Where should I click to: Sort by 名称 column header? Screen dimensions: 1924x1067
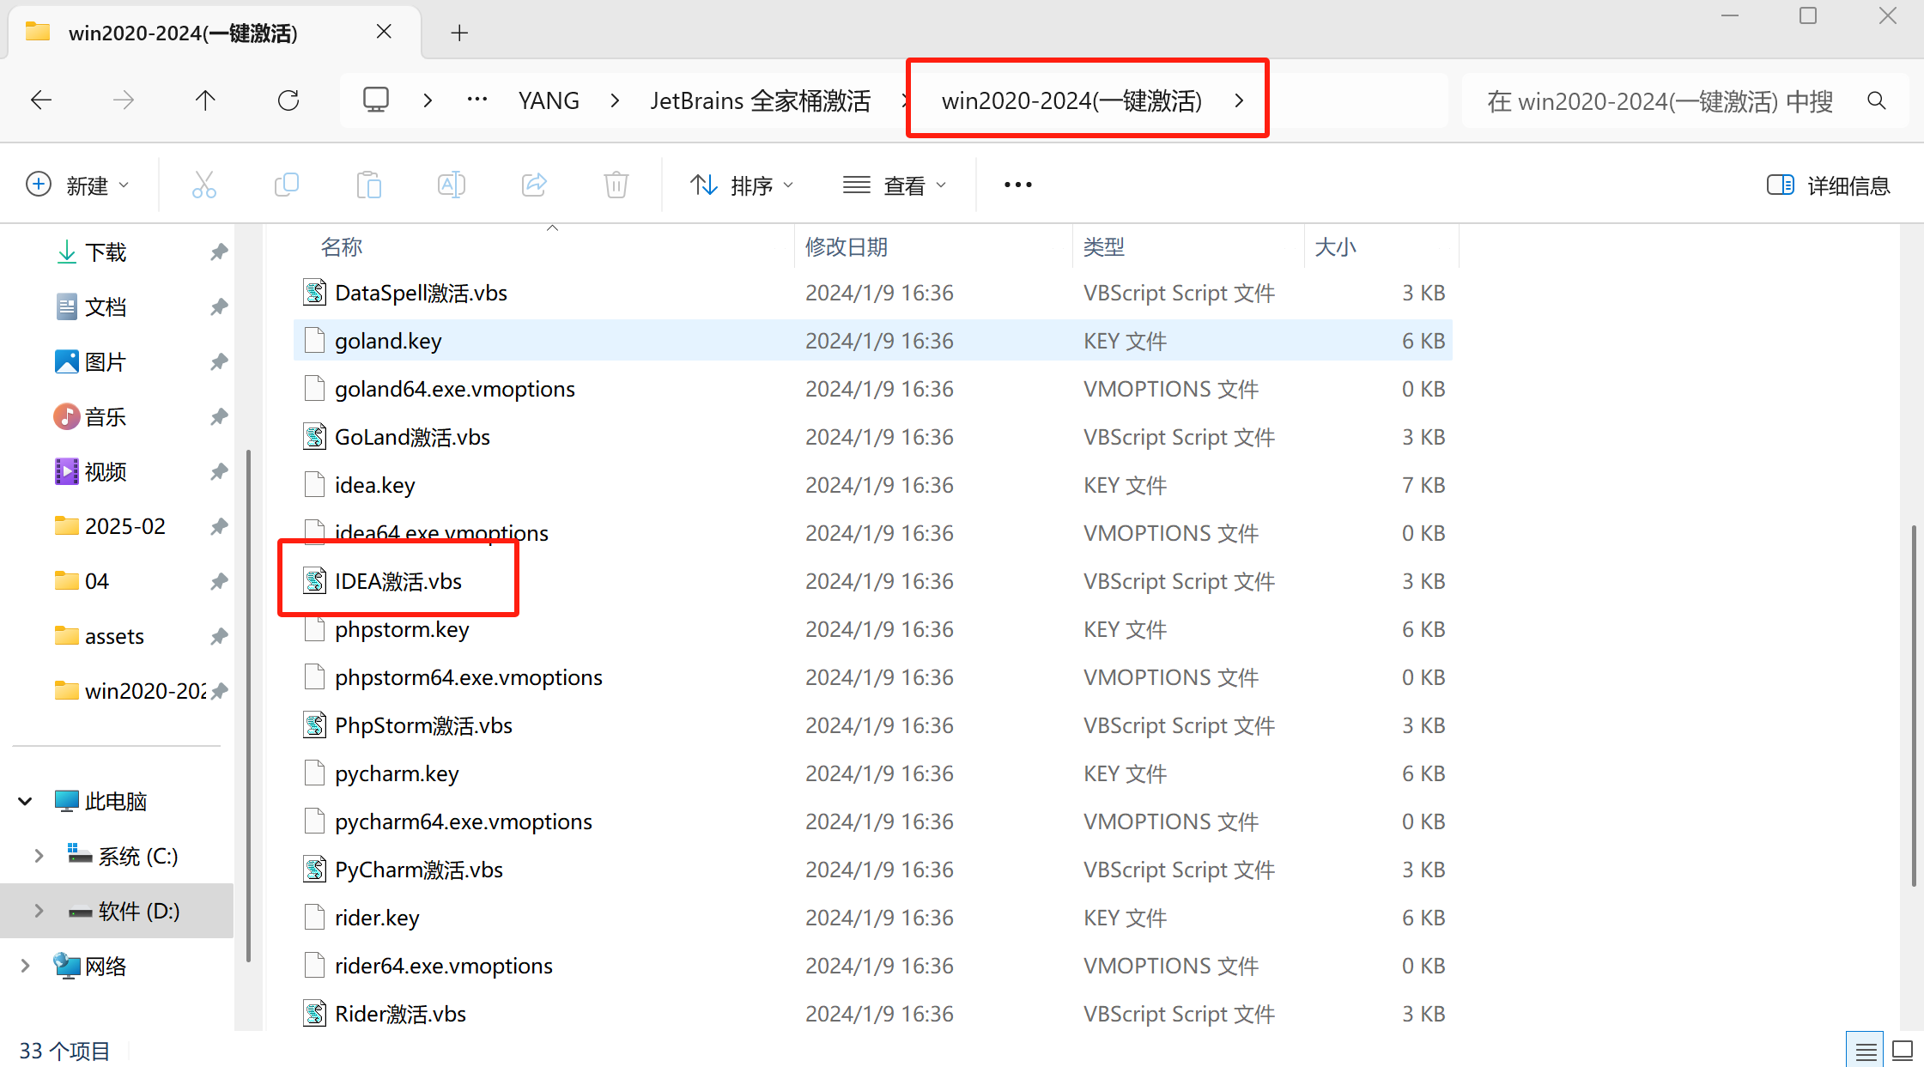coord(342,247)
